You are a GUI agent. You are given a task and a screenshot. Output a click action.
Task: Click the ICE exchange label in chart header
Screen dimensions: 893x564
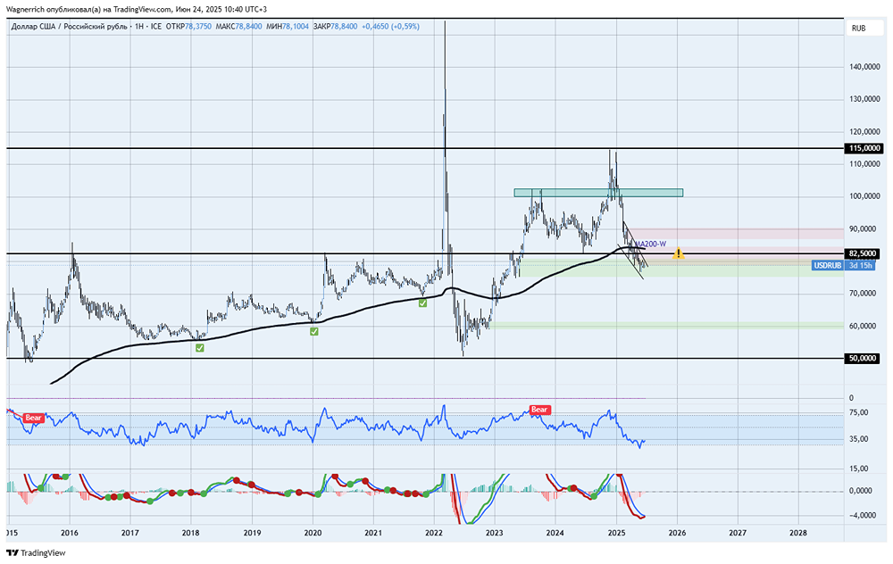click(156, 26)
